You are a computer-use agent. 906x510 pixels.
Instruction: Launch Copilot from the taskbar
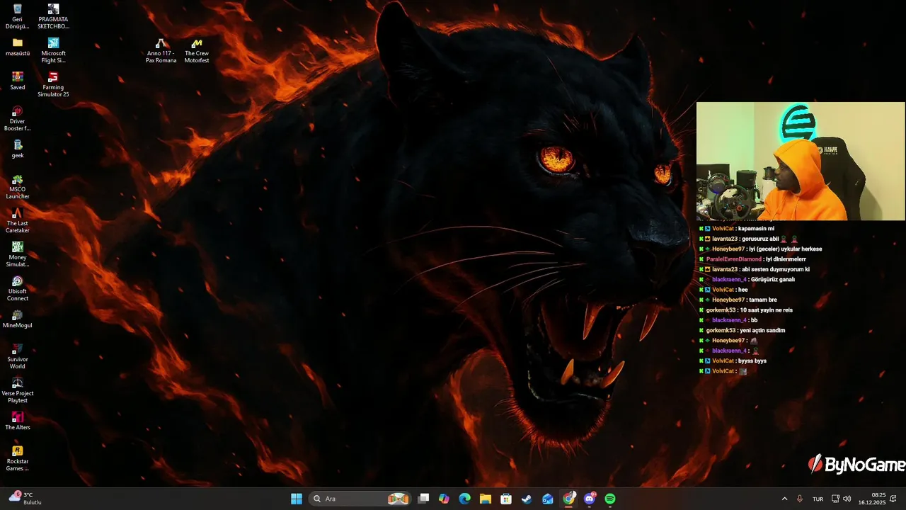(x=444, y=499)
